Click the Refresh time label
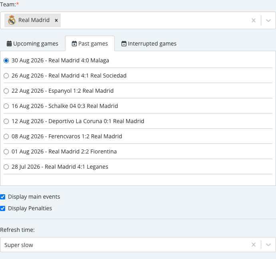 [17, 230]
